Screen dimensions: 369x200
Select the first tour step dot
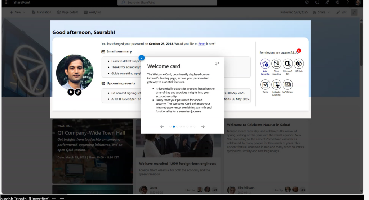point(170,127)
